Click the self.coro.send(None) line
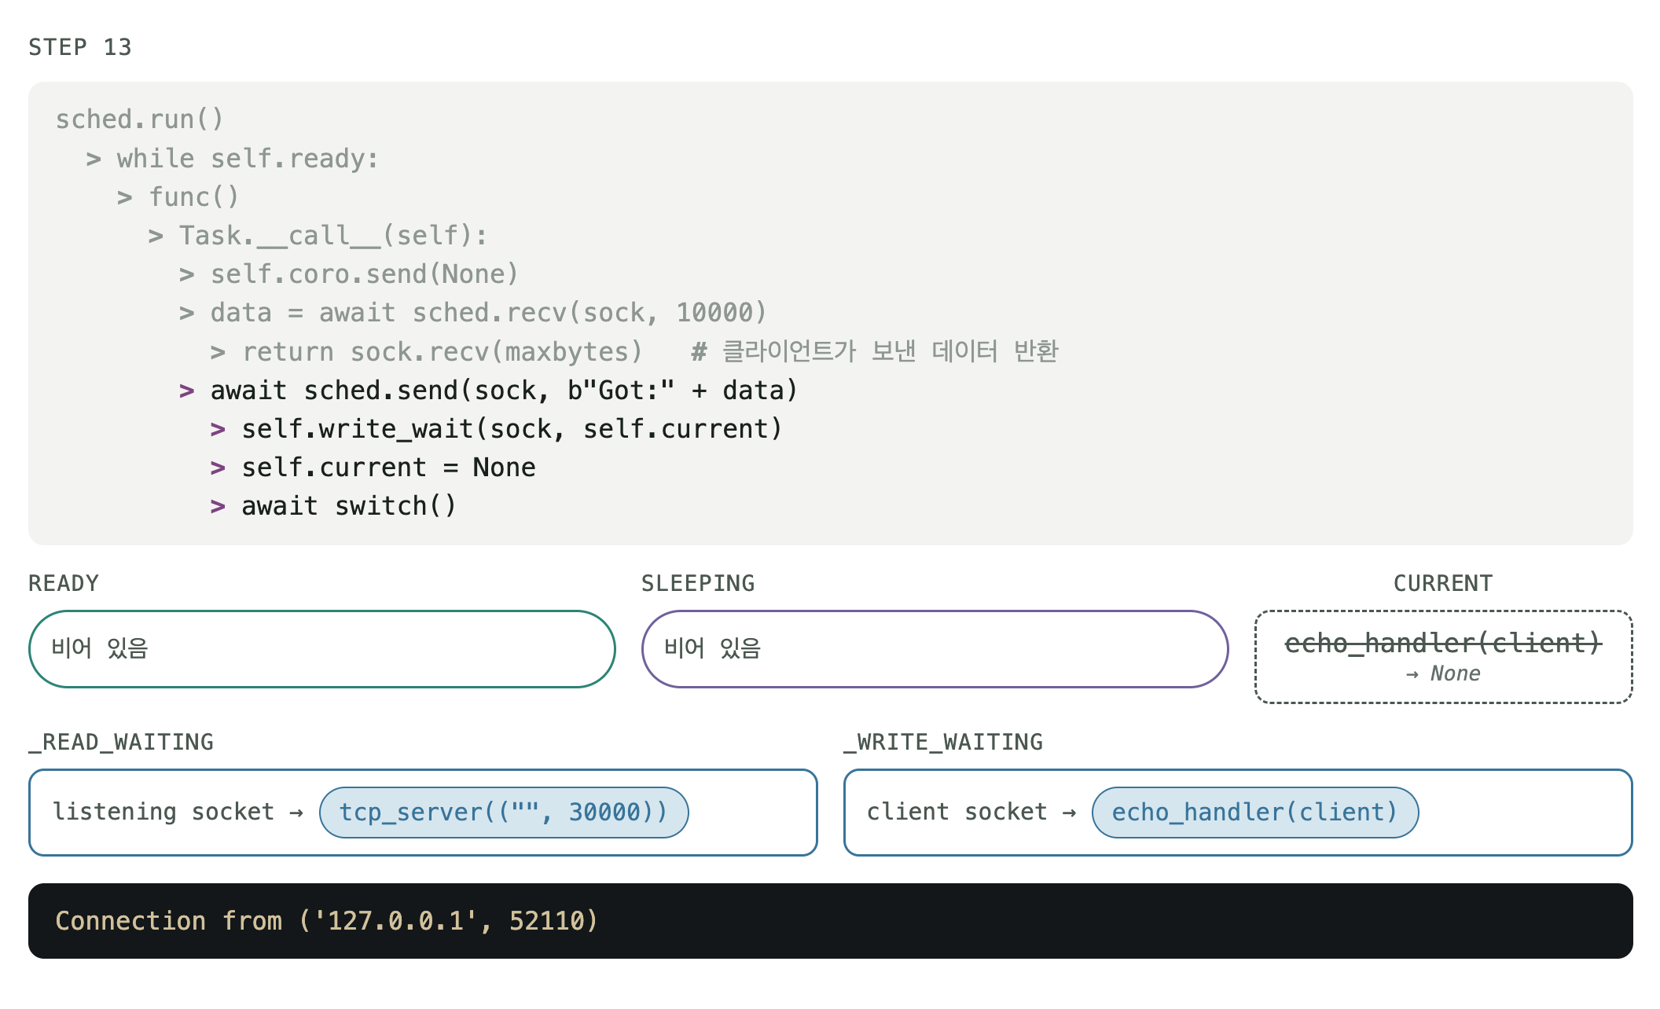Viewport: 1660px width, 1009px height. [364, 274]
